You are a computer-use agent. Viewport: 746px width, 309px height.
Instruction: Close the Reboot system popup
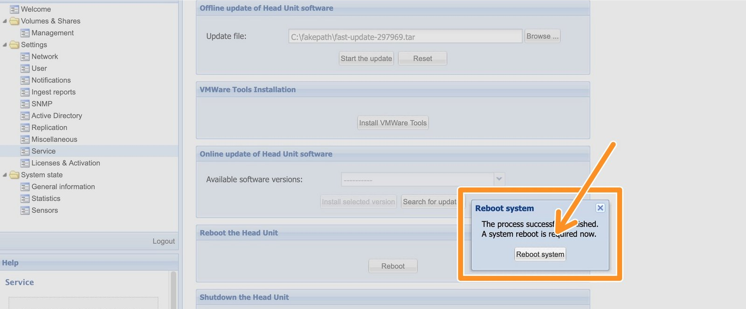pos(601,208)
